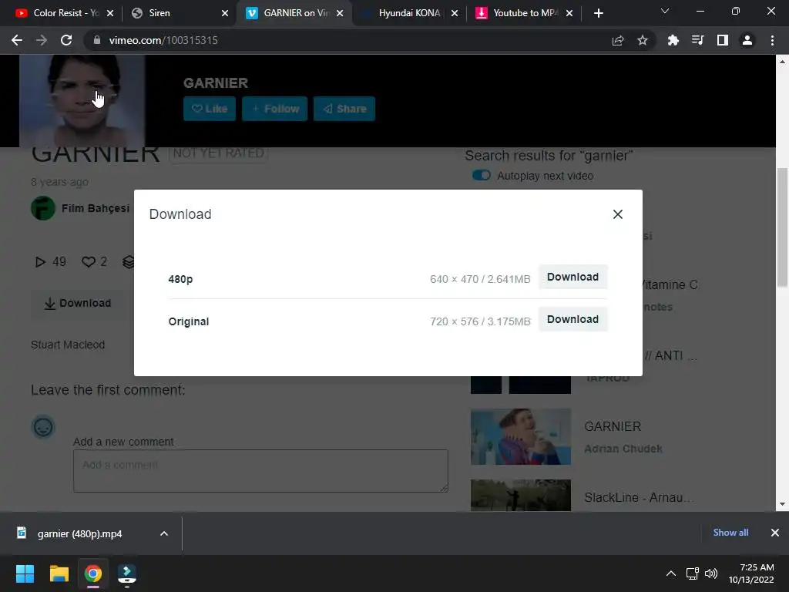Click the site lock icon
Viewport: 789px width, 592px height.
[97, 40]
